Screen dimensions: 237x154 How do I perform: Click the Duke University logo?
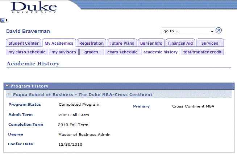coord(34,7)
